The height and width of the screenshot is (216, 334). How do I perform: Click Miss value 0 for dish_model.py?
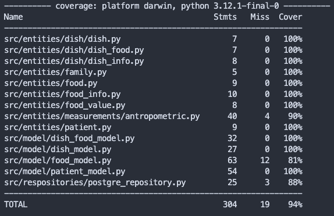[267, 149]
